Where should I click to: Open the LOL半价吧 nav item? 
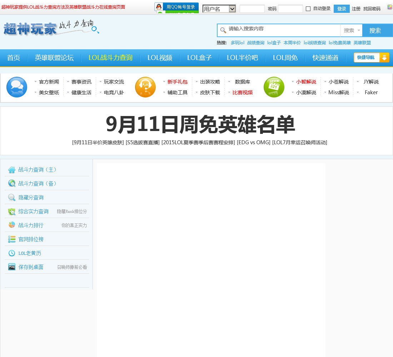click(x=242, y=57)
